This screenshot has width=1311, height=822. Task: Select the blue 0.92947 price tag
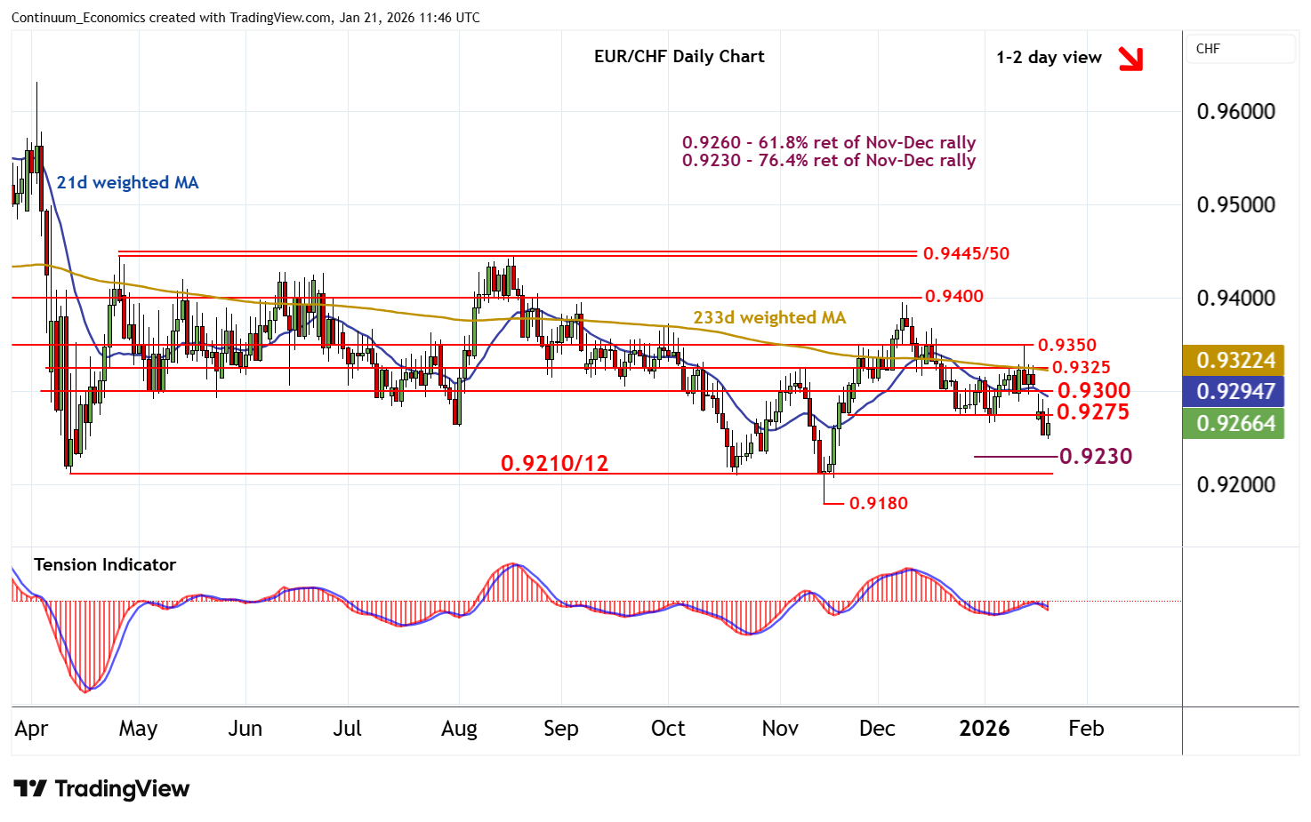pyautogui.click(x=1234, y=391)
